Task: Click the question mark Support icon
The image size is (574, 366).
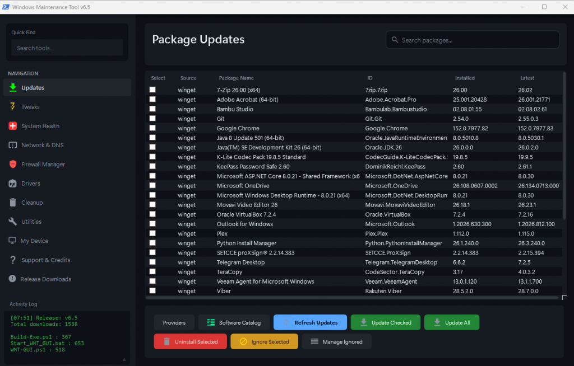Action: pyautogui.click(x=13, y=260)
